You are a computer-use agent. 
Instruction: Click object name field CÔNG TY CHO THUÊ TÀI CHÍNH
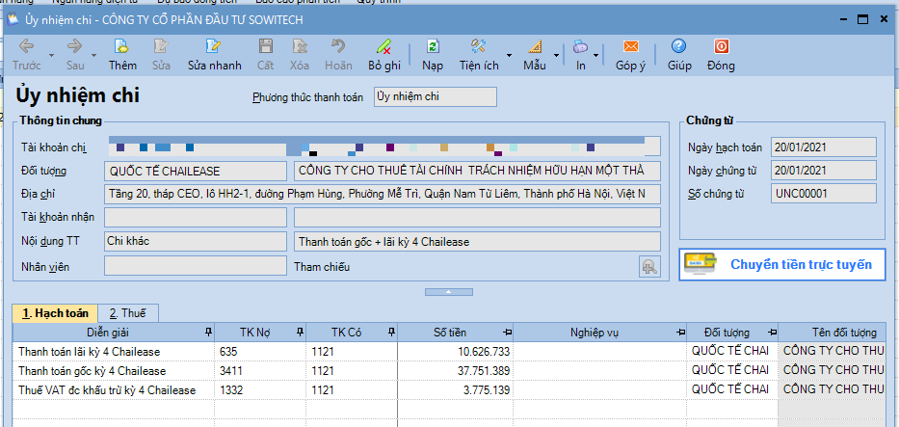pyautogui.click(x=478, y=171)
